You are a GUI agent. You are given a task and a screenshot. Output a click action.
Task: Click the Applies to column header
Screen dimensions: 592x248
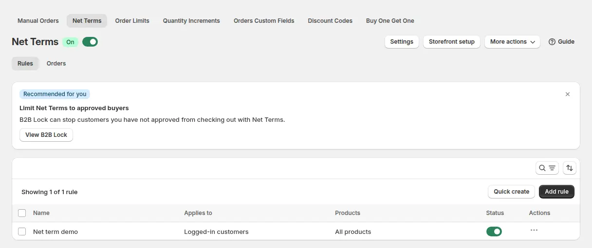(198, 213)
